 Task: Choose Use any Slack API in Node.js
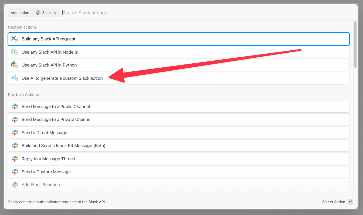click(x=179, y=52)
